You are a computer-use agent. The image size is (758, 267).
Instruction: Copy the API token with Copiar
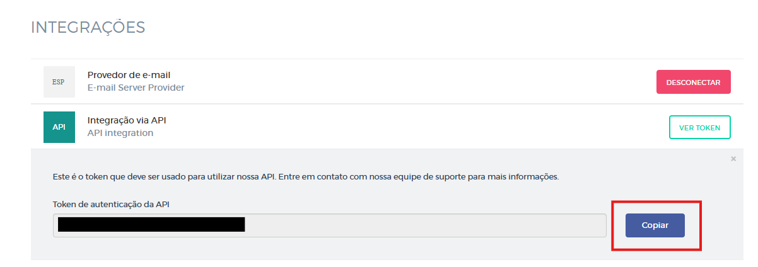click(x=655, y=225)
